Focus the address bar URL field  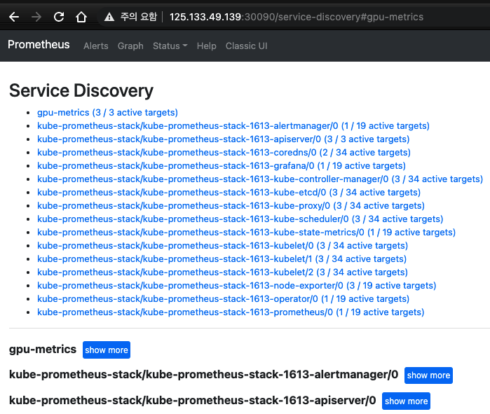(297, 17)
